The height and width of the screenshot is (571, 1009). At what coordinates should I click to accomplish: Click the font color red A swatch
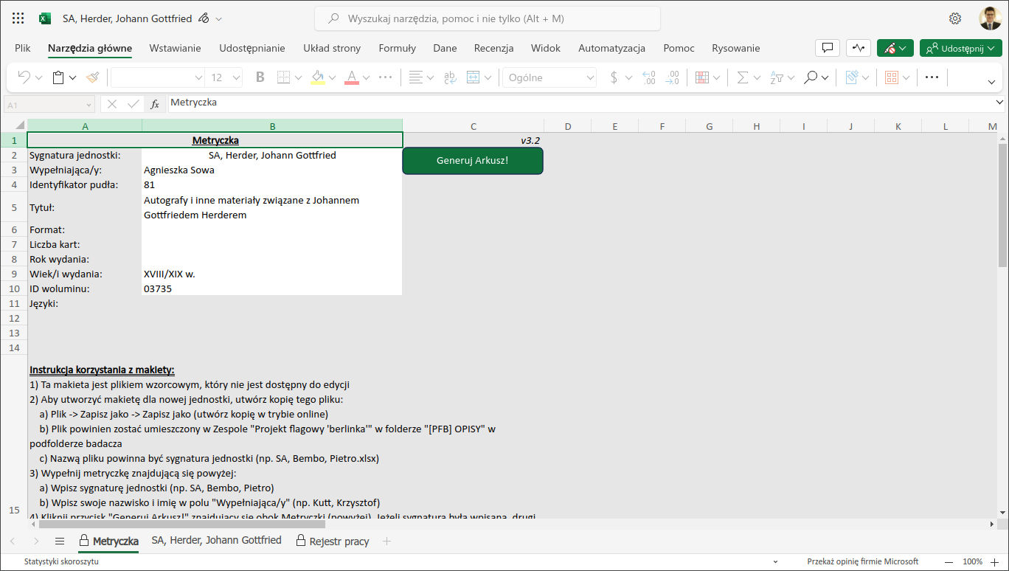coord(352,77)
